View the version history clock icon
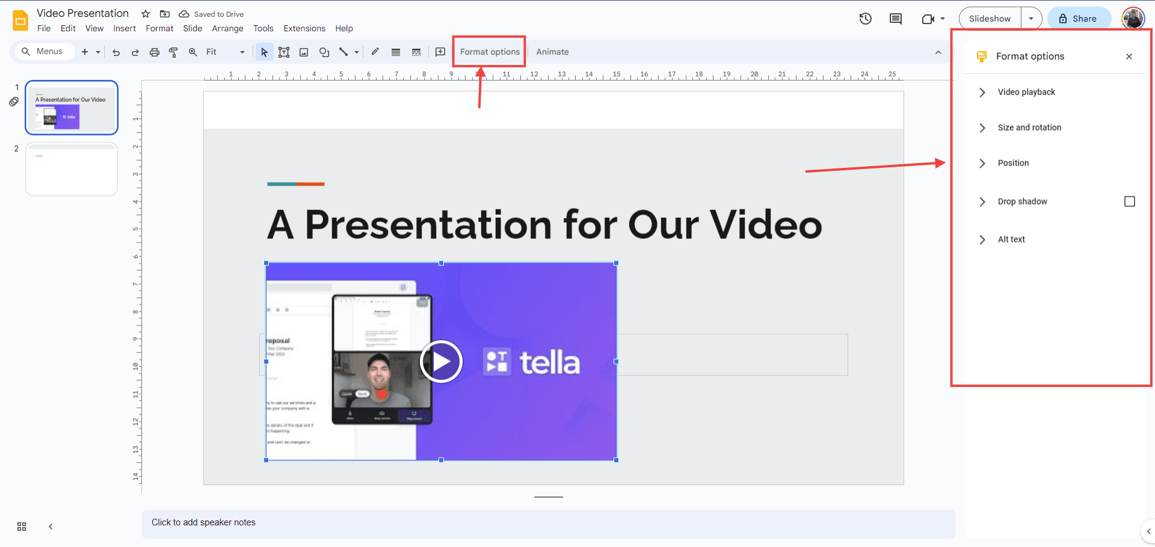Image resolution: width=1155 pixels, height=547 pixels. tap(865, 19)
